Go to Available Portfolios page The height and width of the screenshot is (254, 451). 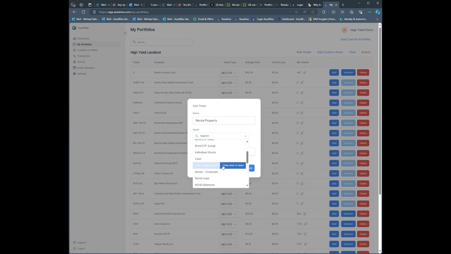coord(87,50)
